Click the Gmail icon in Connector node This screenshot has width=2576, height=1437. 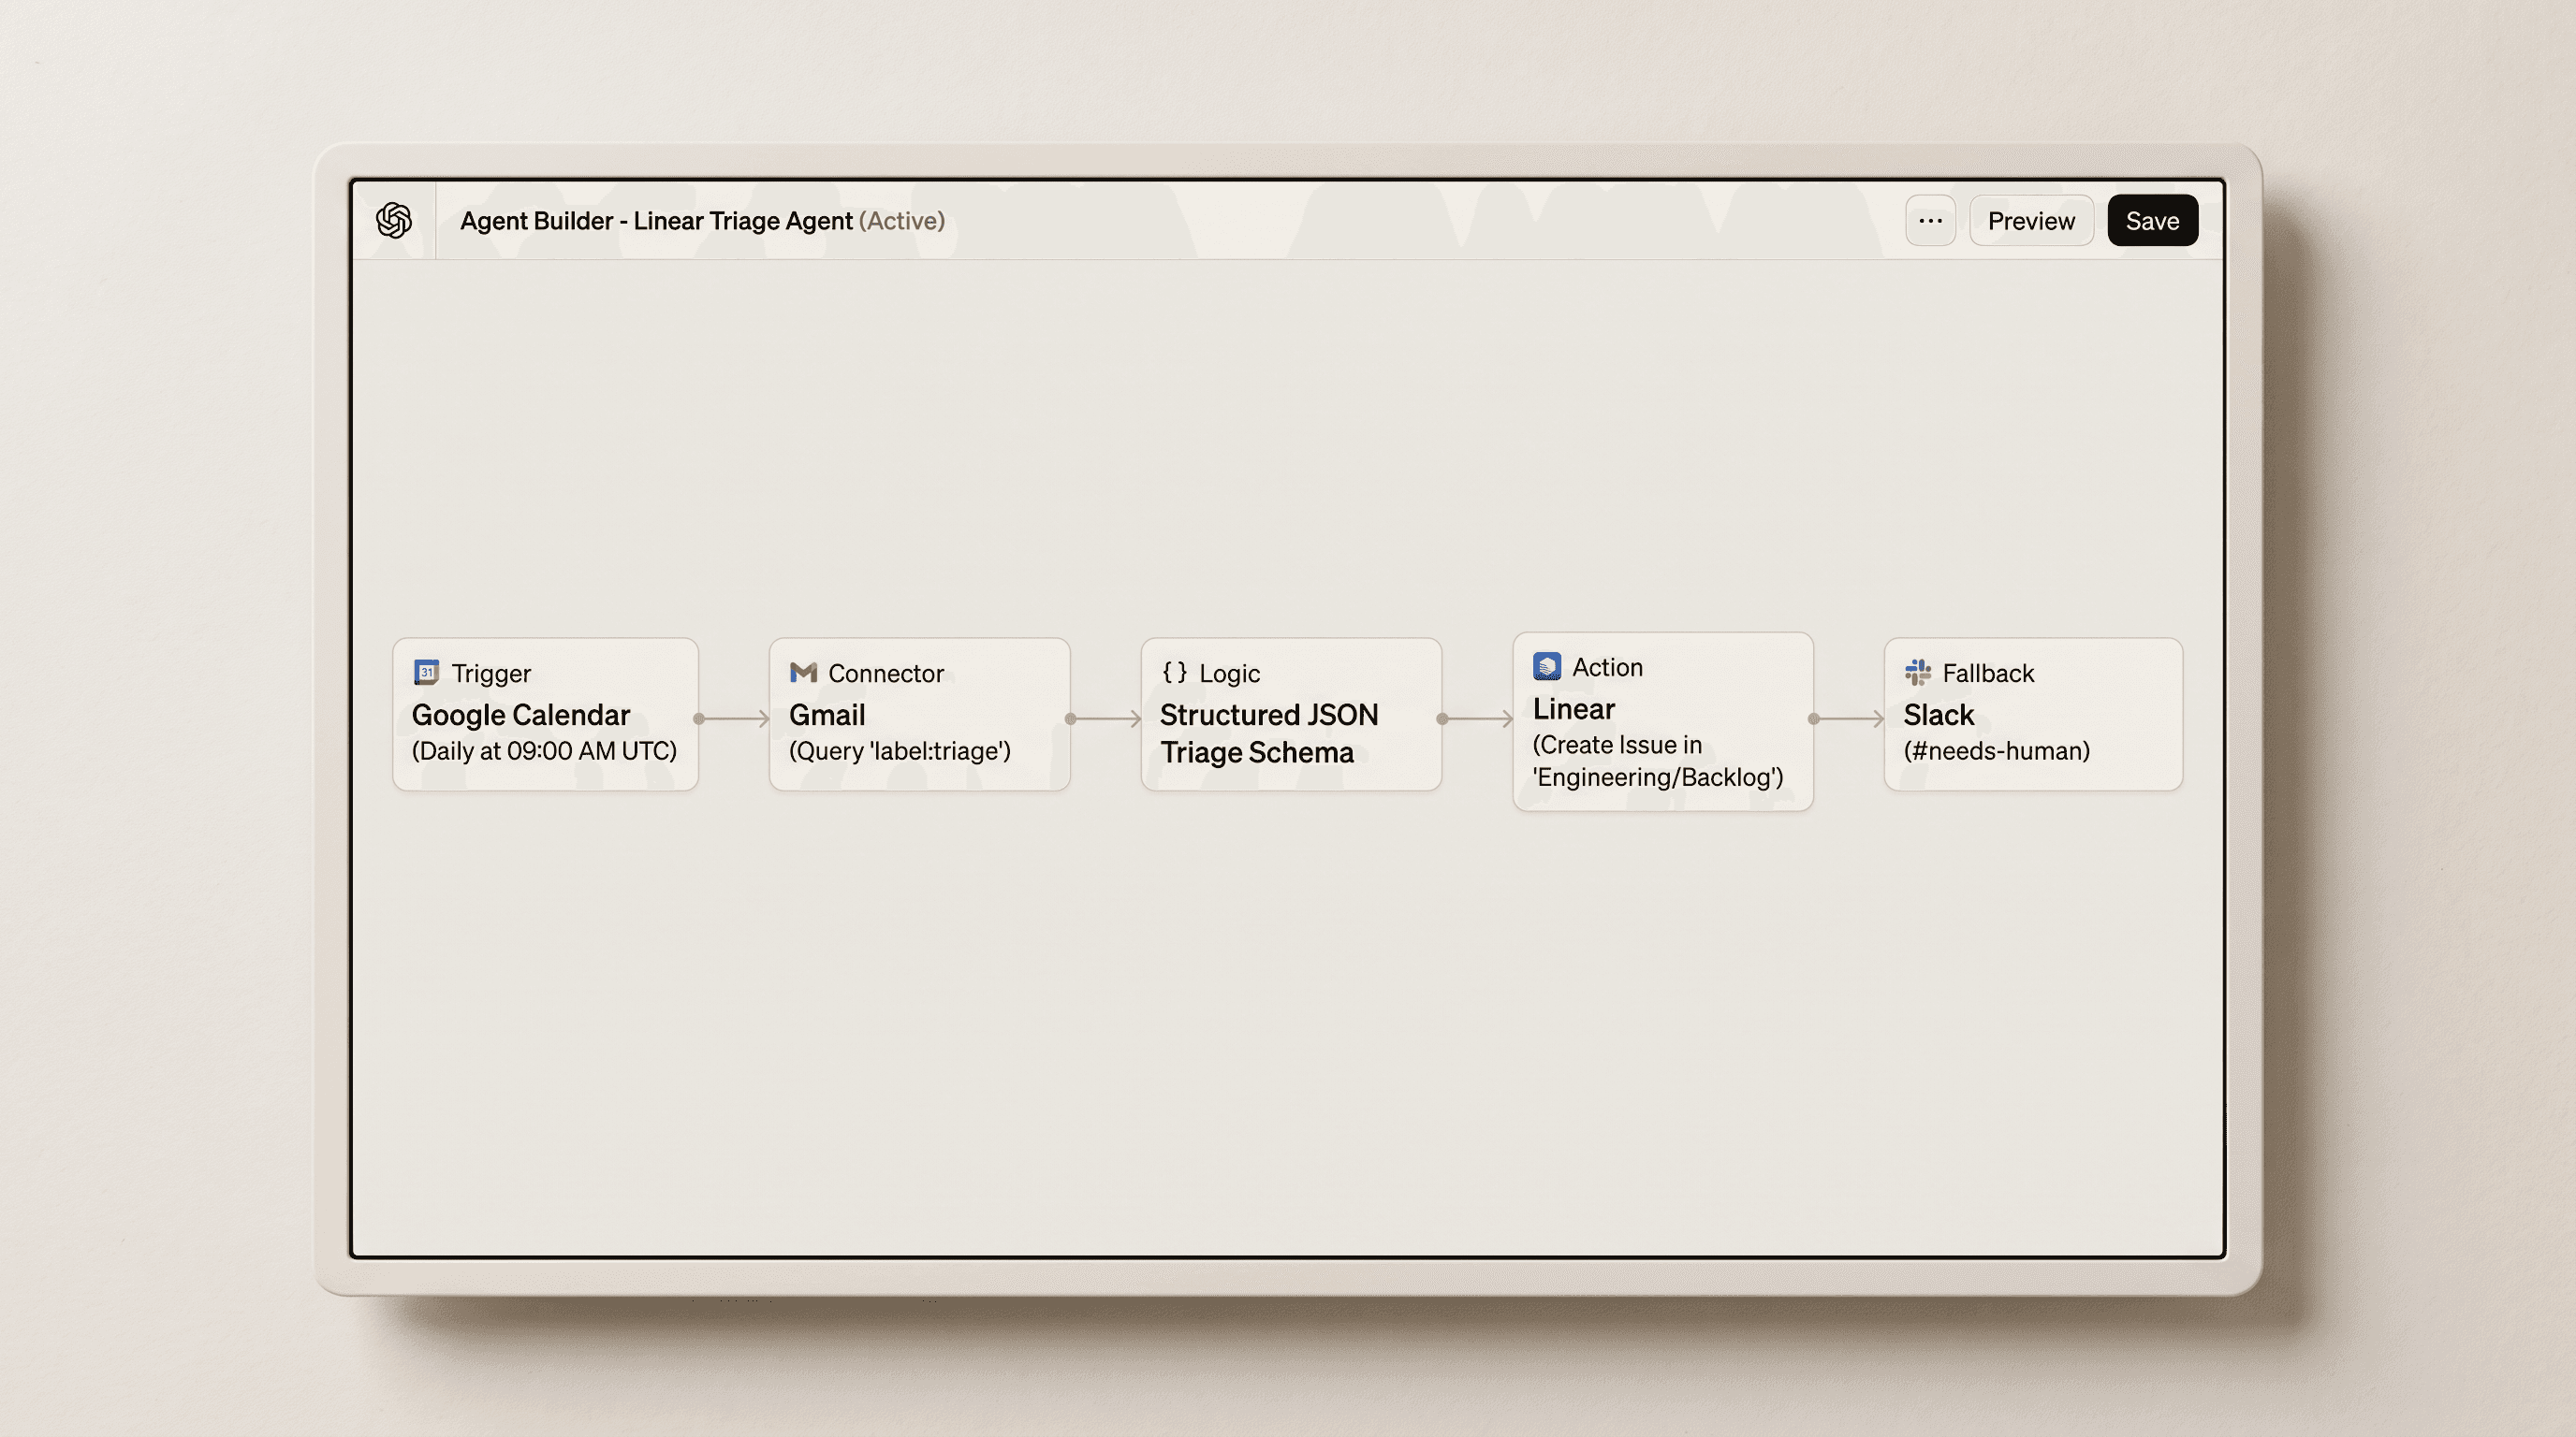point(803,673)
